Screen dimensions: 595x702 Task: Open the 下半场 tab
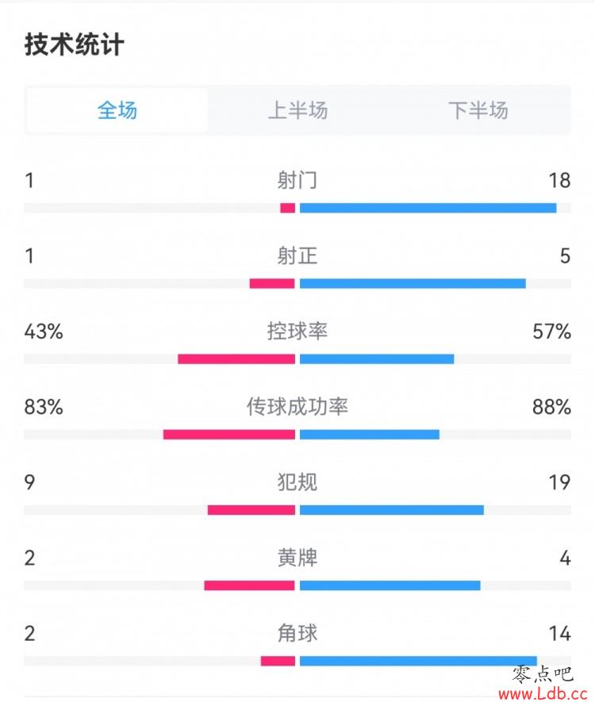(478, 110)
